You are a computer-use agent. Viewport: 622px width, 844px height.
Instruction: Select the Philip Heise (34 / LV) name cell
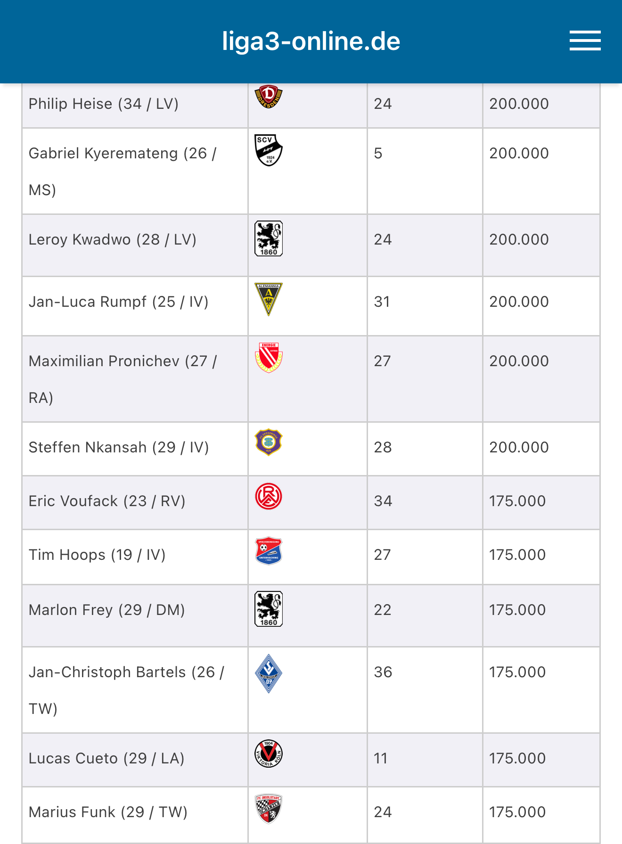135,104
